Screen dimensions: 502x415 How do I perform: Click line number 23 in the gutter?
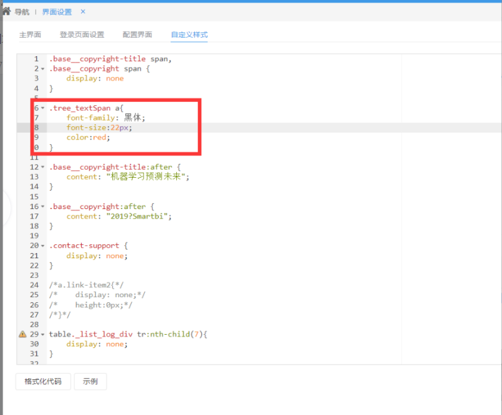coord(34,275)
